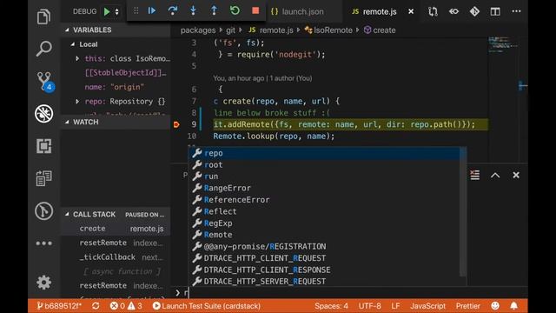Select first resetRemote stack frame
The width and height of the screenshot is (556, 313).
[x=116, y=243]
